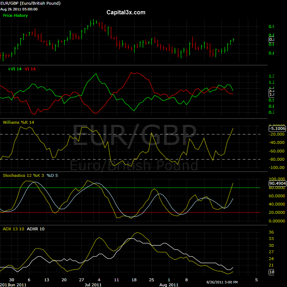
Task: Click the date axis tick labeled 5
Action: [257, 280]
